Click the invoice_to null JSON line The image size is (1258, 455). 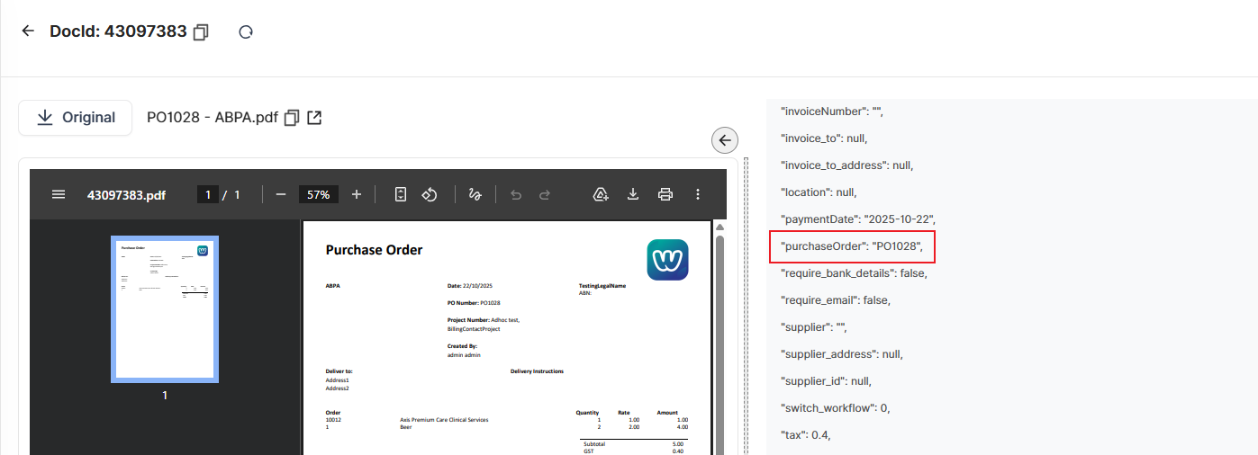(824, 138)
